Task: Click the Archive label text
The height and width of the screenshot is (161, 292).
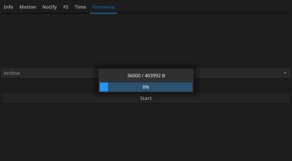Action: click(x=12, y=73)
